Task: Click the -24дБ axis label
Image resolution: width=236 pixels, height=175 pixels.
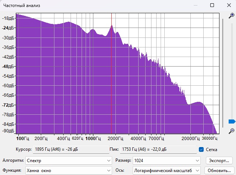Action: (8, 28)
